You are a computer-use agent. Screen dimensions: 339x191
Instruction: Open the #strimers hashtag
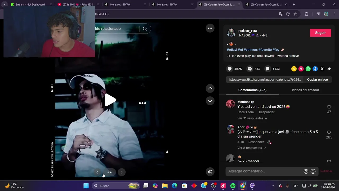click(251, 50)
